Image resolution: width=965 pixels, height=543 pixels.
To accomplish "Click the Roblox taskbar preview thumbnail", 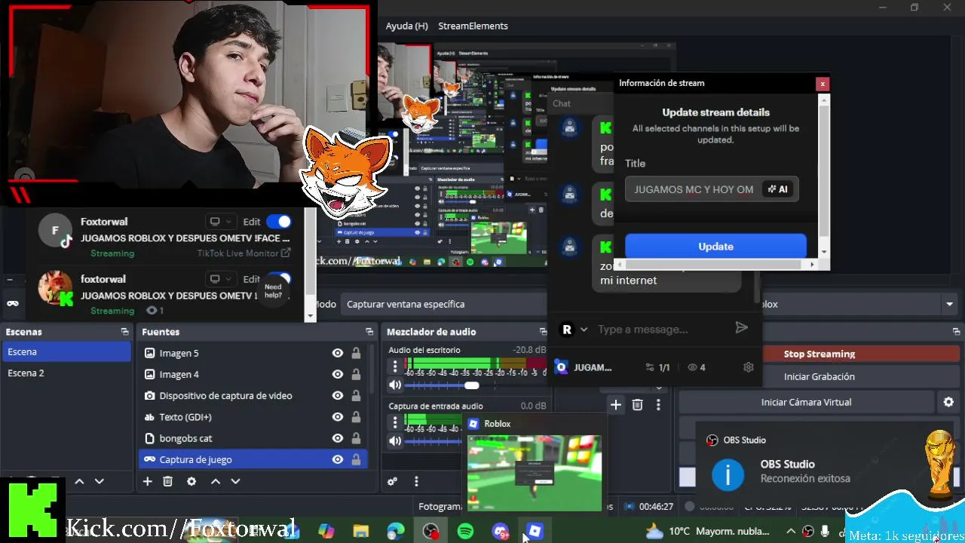I will 534,472.
